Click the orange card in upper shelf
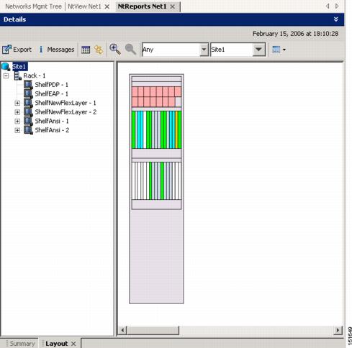 point(176,129)
